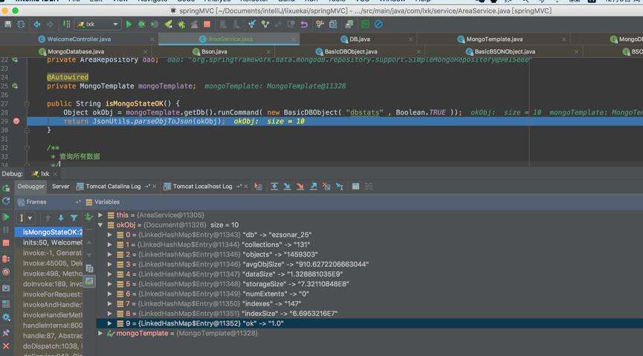Click the Step Out icon
The width and height of the screenshot is (643, 356).
pos(313,187)
